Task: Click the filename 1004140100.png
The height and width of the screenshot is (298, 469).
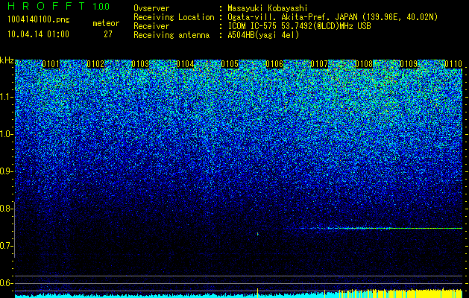Action: (x=39, y=20)
